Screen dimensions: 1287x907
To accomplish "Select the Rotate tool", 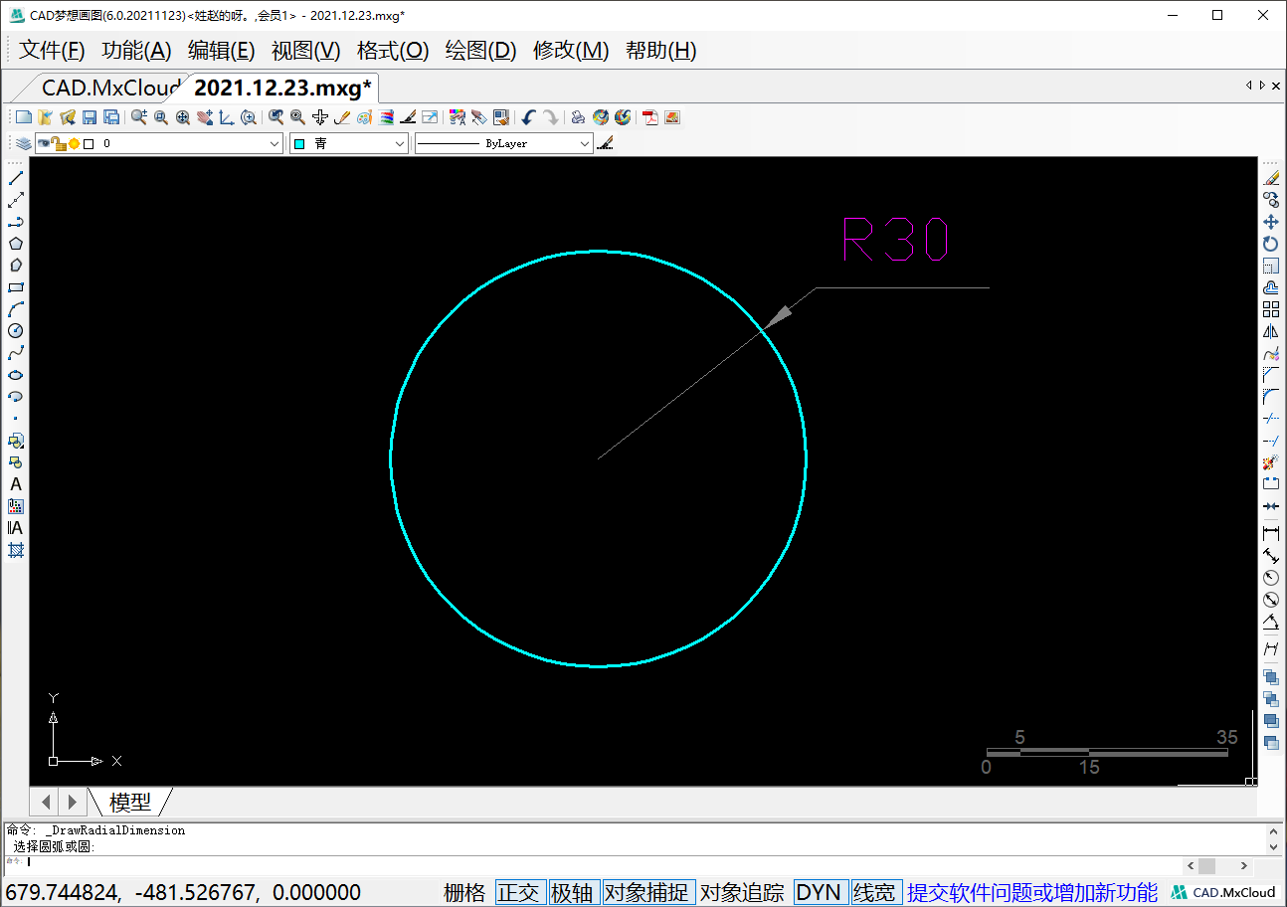I will [1271, 244].
